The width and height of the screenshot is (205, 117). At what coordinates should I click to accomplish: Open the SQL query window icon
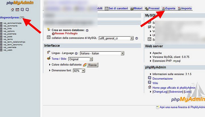coord(17,10)
